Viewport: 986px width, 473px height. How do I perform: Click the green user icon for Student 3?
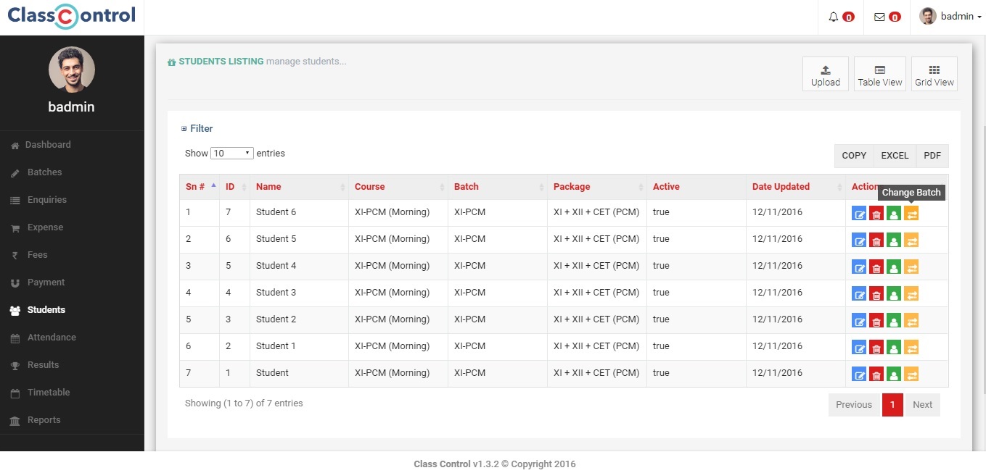click(894, 294)
